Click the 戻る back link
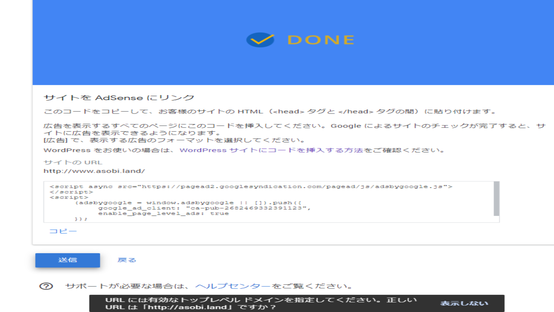 click(127, 260)
